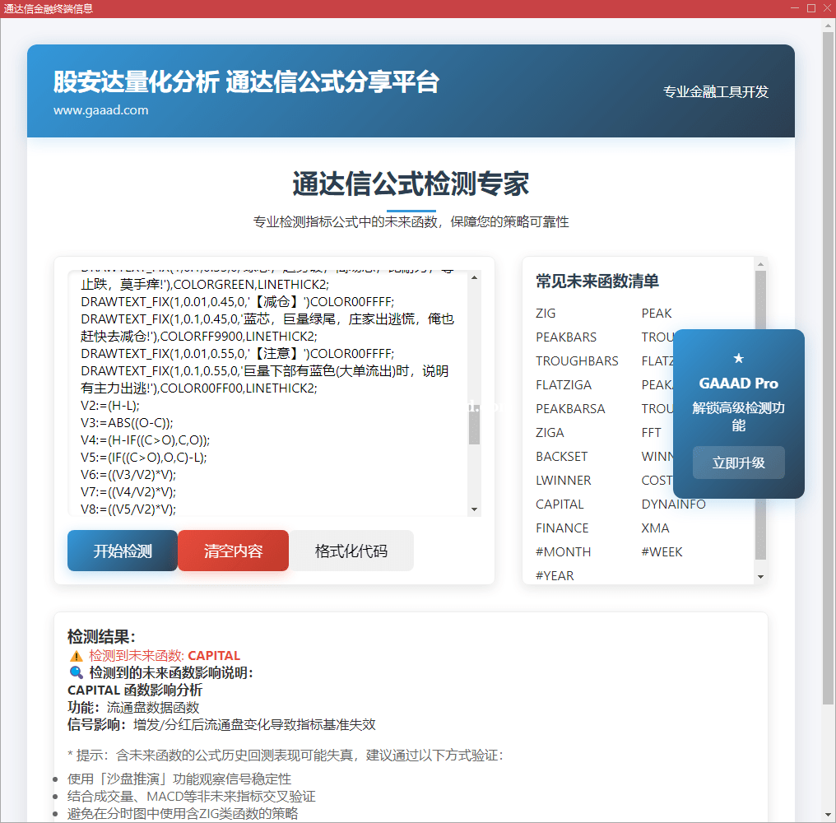Click the red CAPITAL detection result text
The width and height of the screenshot is (836, 823).
(x=214, y=656)
